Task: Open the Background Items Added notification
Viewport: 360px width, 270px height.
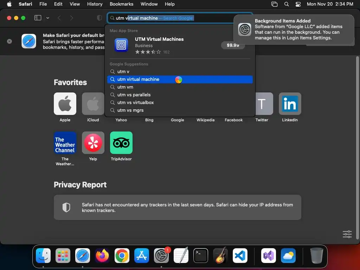Action: coord(294,30)
